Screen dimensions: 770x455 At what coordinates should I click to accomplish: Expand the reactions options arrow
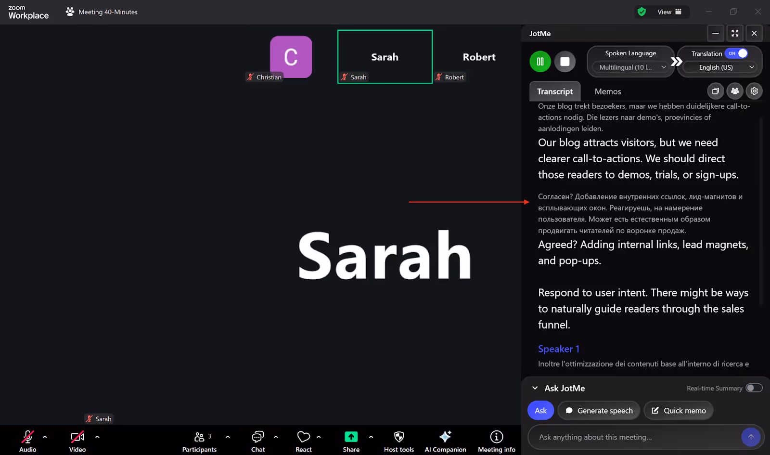click(319, 437)
